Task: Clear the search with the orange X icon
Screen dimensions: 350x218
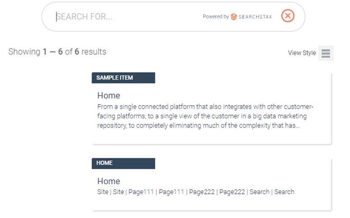Action: tap(288, 16)
